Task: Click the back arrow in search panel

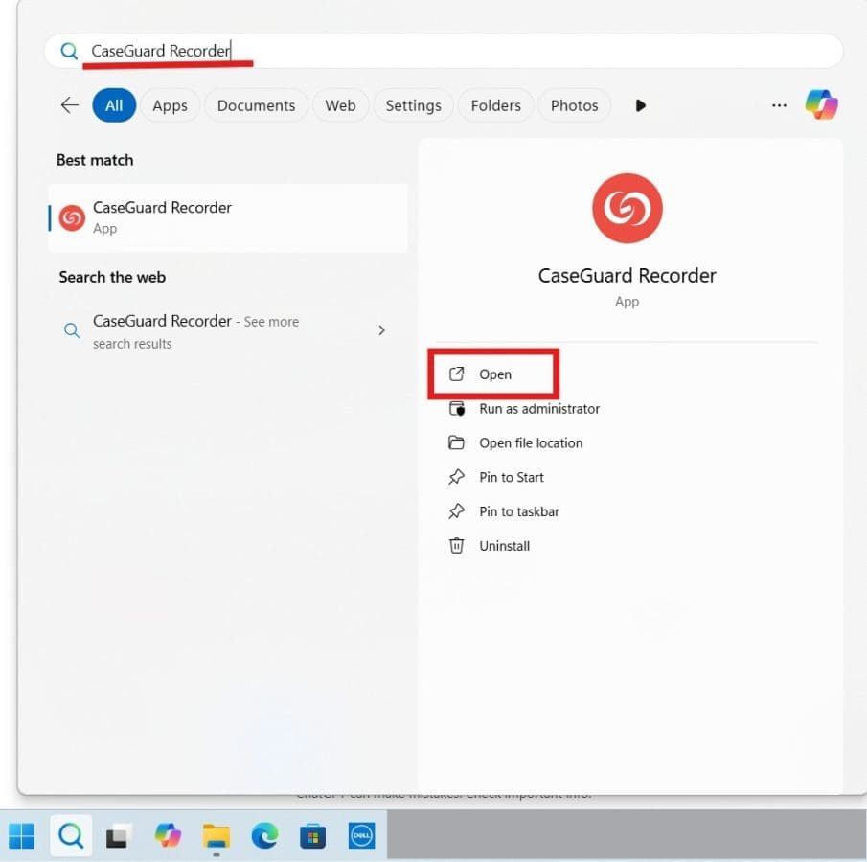Action: 69,105
